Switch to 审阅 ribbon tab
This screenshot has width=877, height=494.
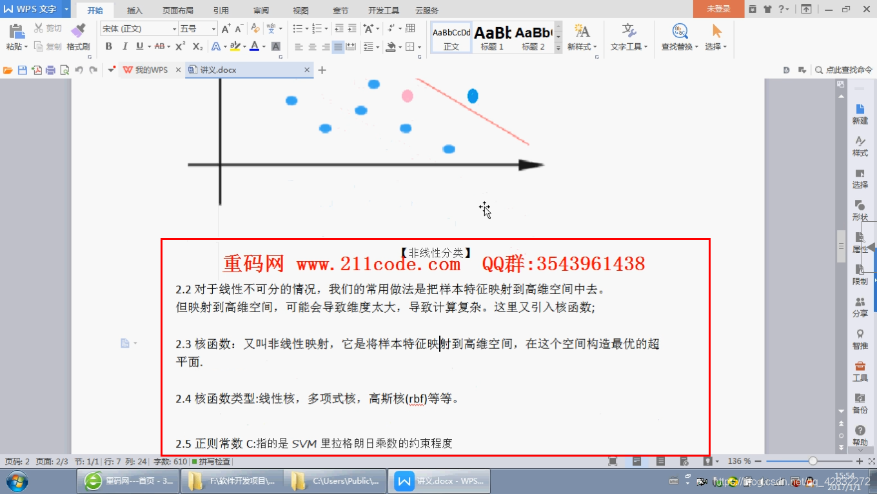(x=261, y=10)
